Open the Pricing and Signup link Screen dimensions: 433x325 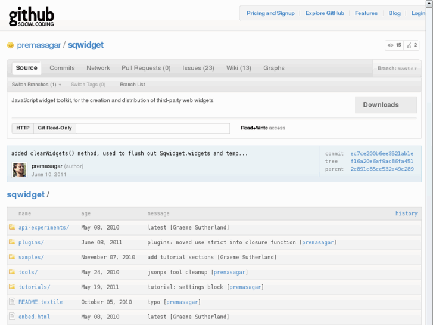click(x=270, y=13)
